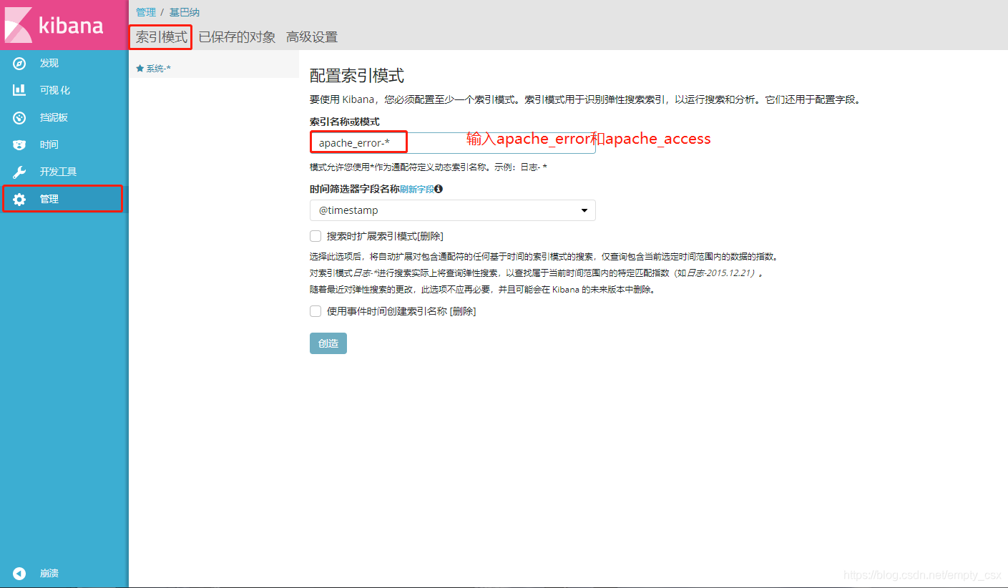Click the 配置索引模式 heading
Screen dimensions: 1008x588
pos(357,75)
